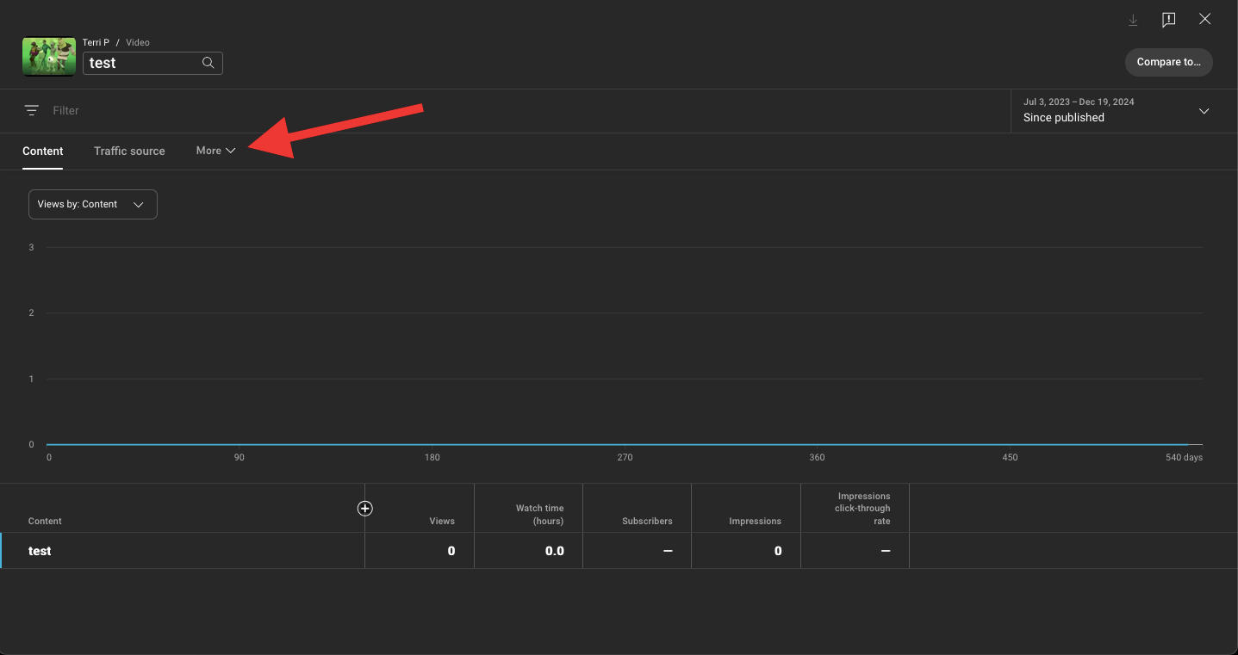Image resolution: width=1238 pixels, height=655 pixels.
Task: Click the plus icon to add a metric column
Action: click(364, 508)
